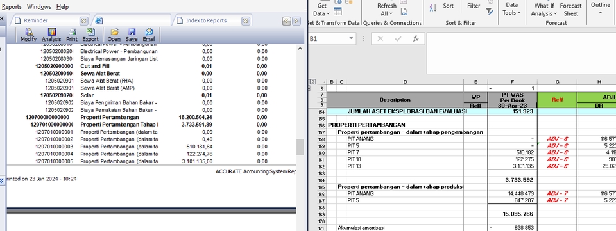Select JUMLAH ASET EKSPLORASI DAN EVALUASI cell
This screenshot has height=231, width=616.
tap(407, 111)
